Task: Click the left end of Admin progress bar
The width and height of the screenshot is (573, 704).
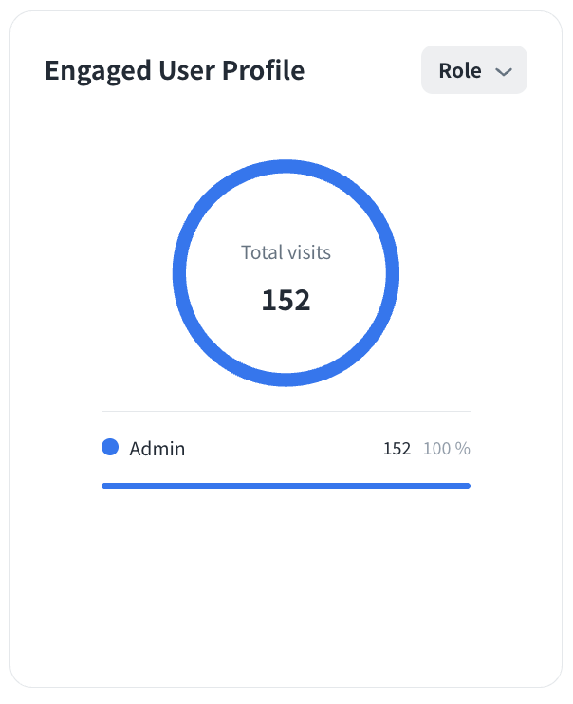Action: (x=106, y=485)
